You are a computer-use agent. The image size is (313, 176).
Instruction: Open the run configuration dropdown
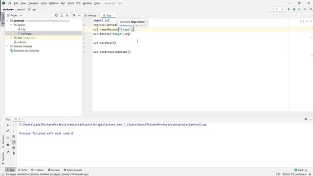click(277, 9)
